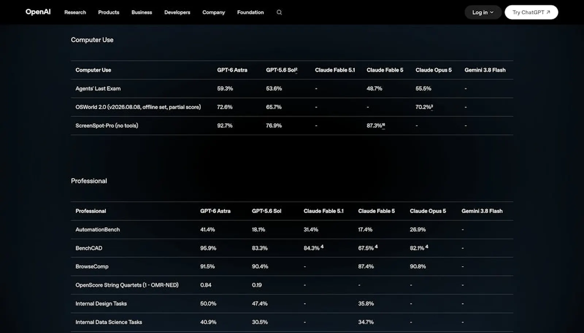
Task: Click the 59.3% Agents' Last Exam value
Action: [225, 89]
